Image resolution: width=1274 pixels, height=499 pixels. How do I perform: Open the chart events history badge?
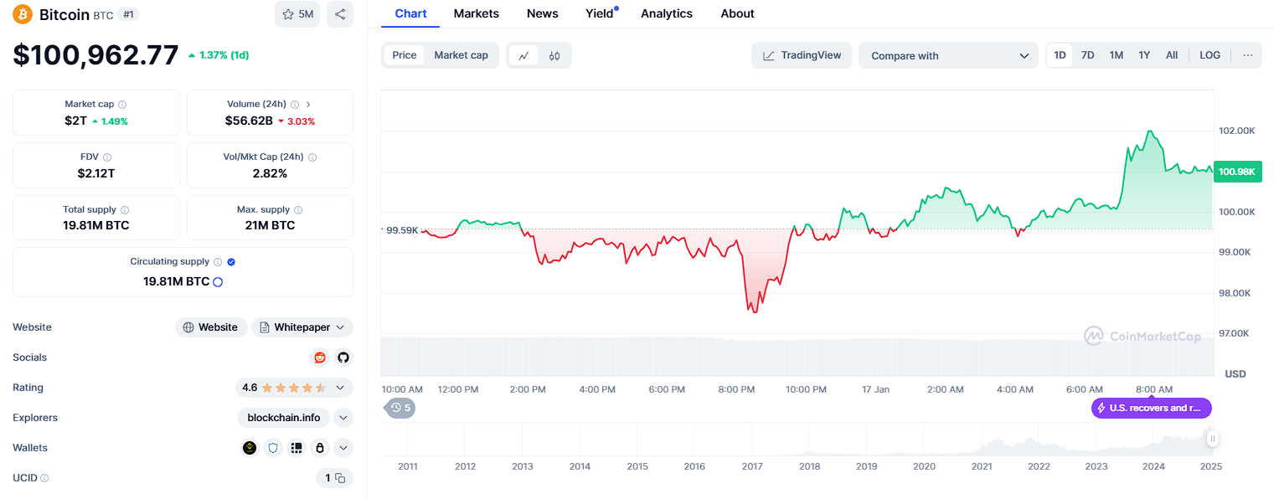click(x=400, y=408)
